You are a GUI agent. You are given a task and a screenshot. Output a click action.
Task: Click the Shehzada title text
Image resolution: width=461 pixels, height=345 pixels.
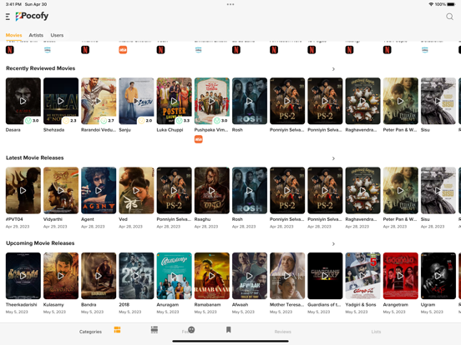(53, 130)
